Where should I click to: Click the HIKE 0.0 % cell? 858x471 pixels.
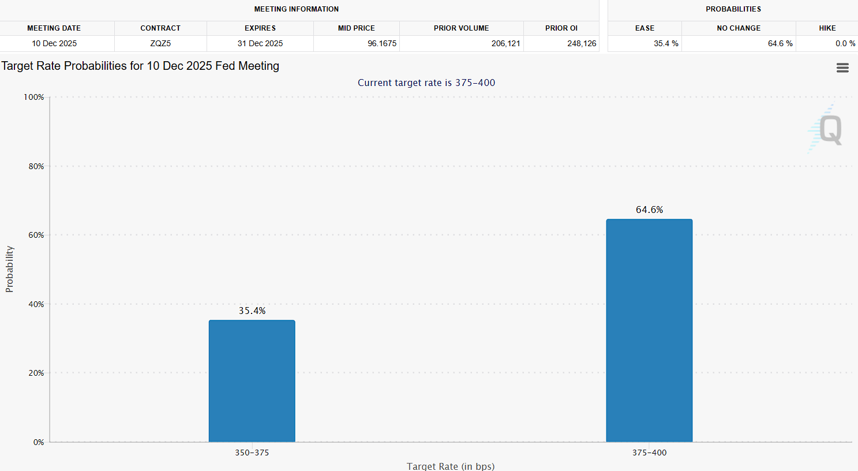tap(845, 43)
